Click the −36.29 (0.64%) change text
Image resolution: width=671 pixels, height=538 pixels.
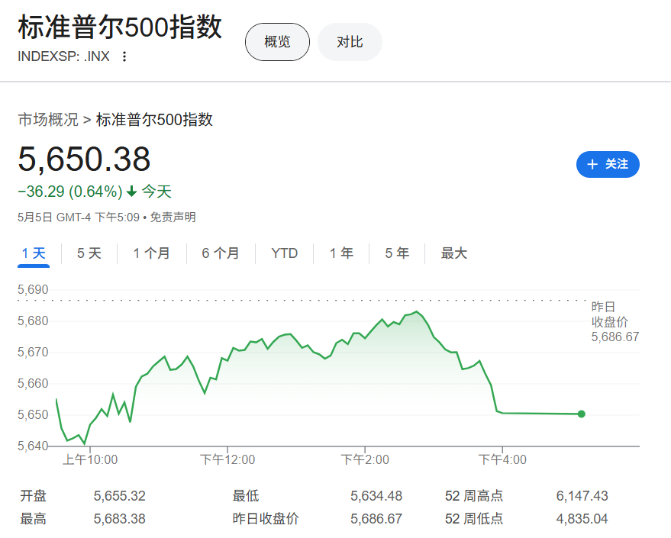point(70,192)
